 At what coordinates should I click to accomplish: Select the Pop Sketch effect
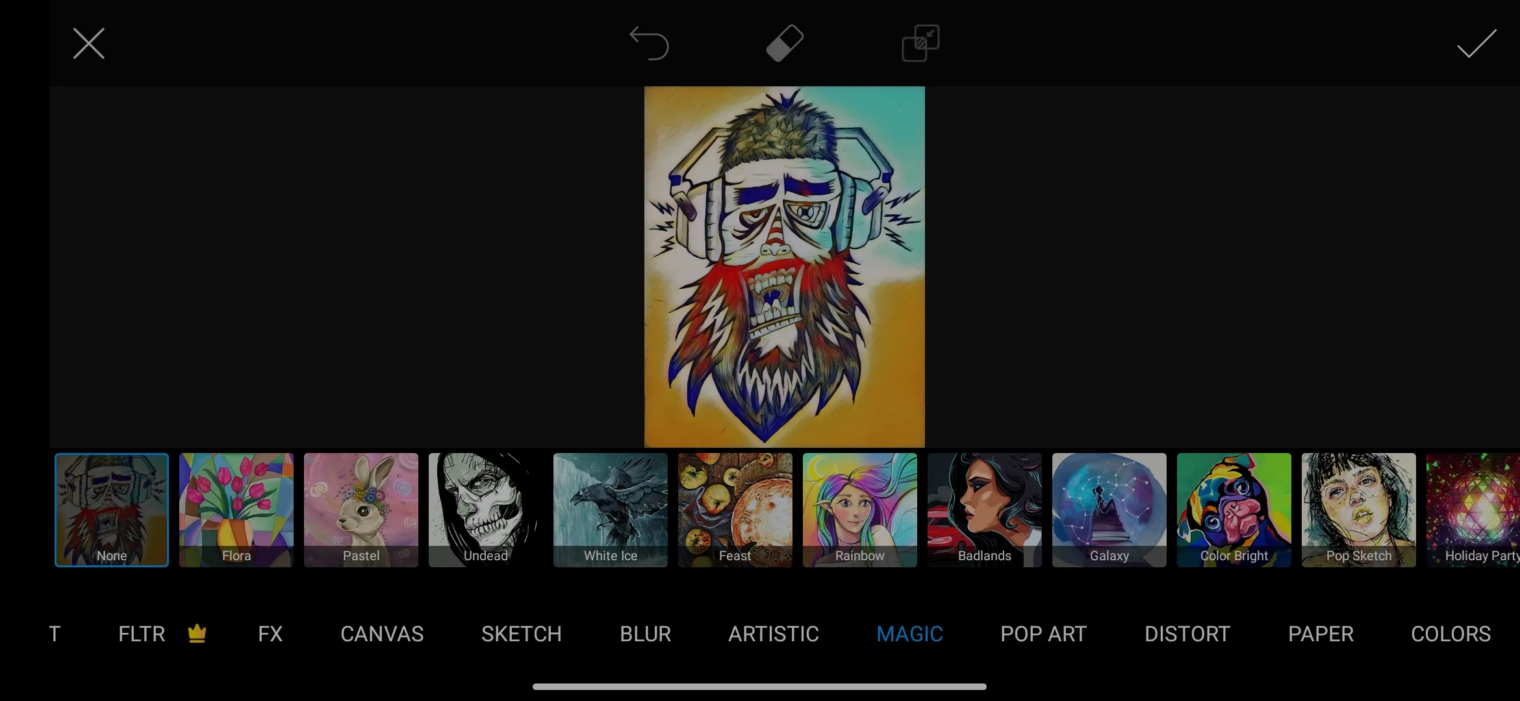point(1359,510)
